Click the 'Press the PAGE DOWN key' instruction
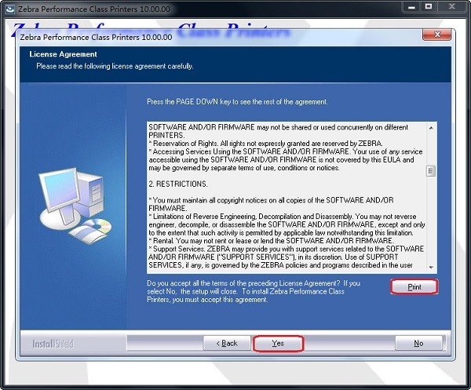 [237, 102]
